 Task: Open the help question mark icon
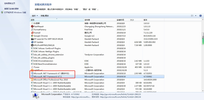point(200,16)
